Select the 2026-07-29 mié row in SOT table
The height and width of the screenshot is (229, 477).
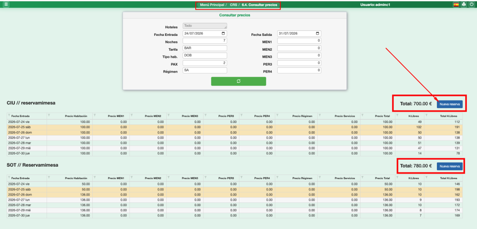(x=235, y=210)
